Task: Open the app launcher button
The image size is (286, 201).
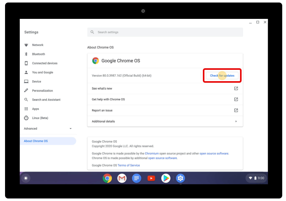Action: (x=26, y=178)
